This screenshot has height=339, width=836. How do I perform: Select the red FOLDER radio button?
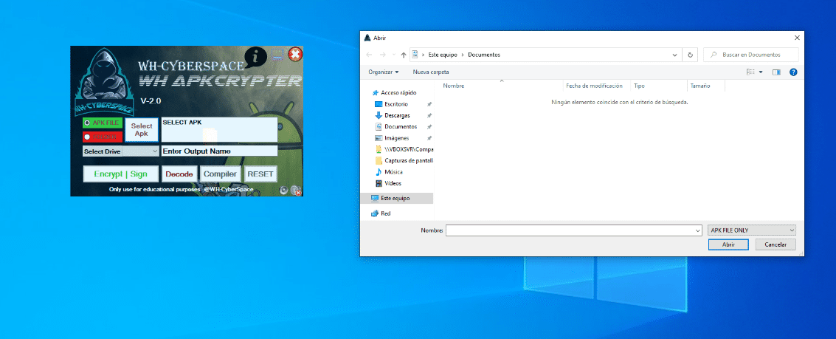(87, 137)
